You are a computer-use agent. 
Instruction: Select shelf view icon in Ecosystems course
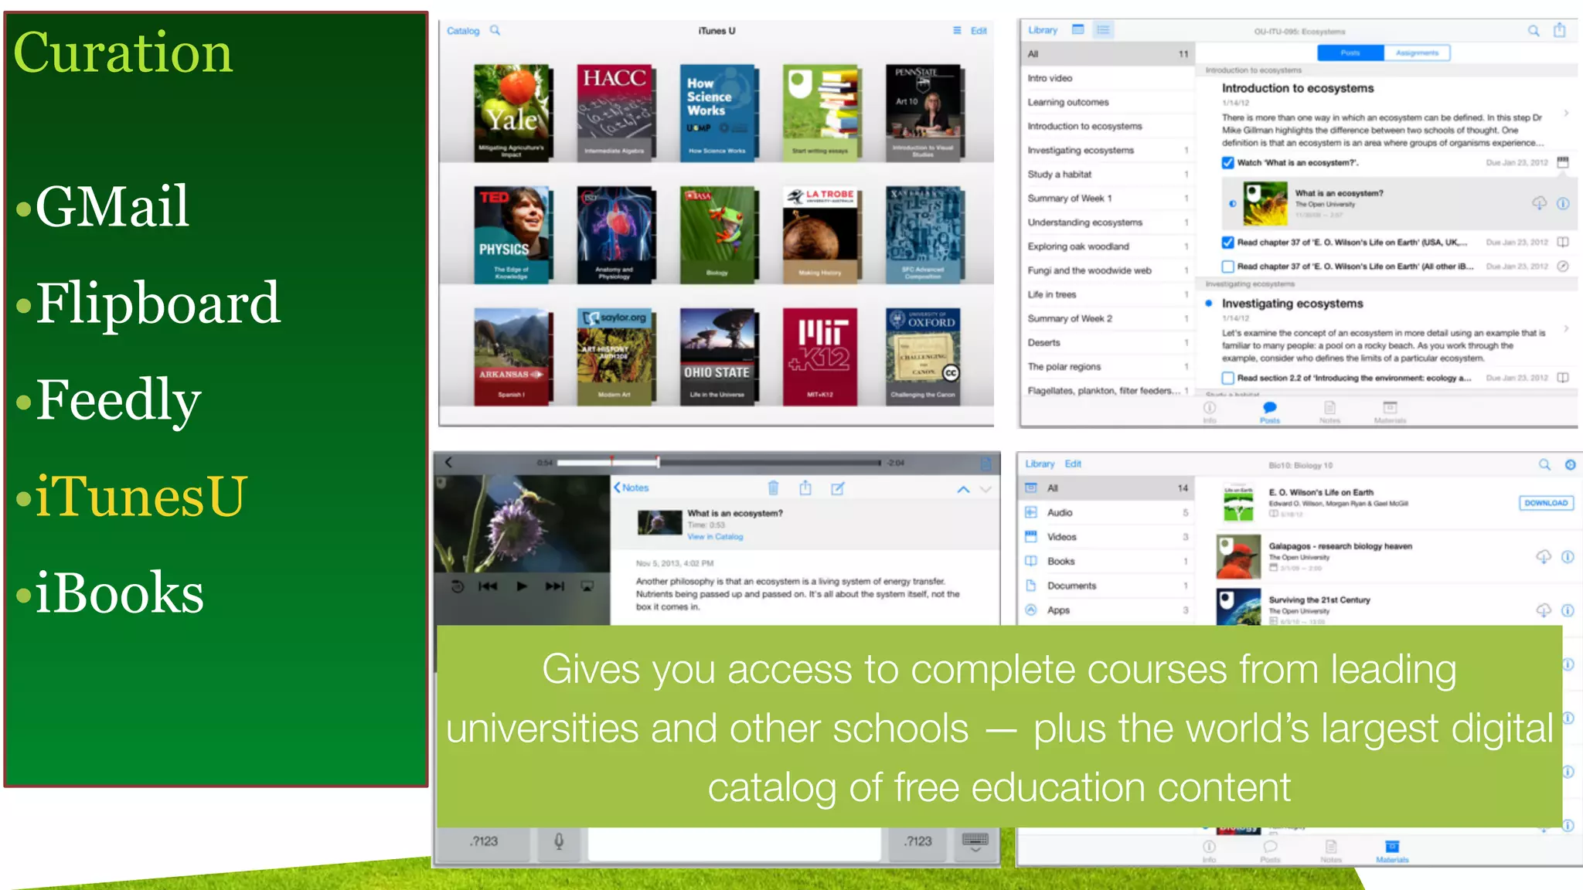pos(1078,29)
